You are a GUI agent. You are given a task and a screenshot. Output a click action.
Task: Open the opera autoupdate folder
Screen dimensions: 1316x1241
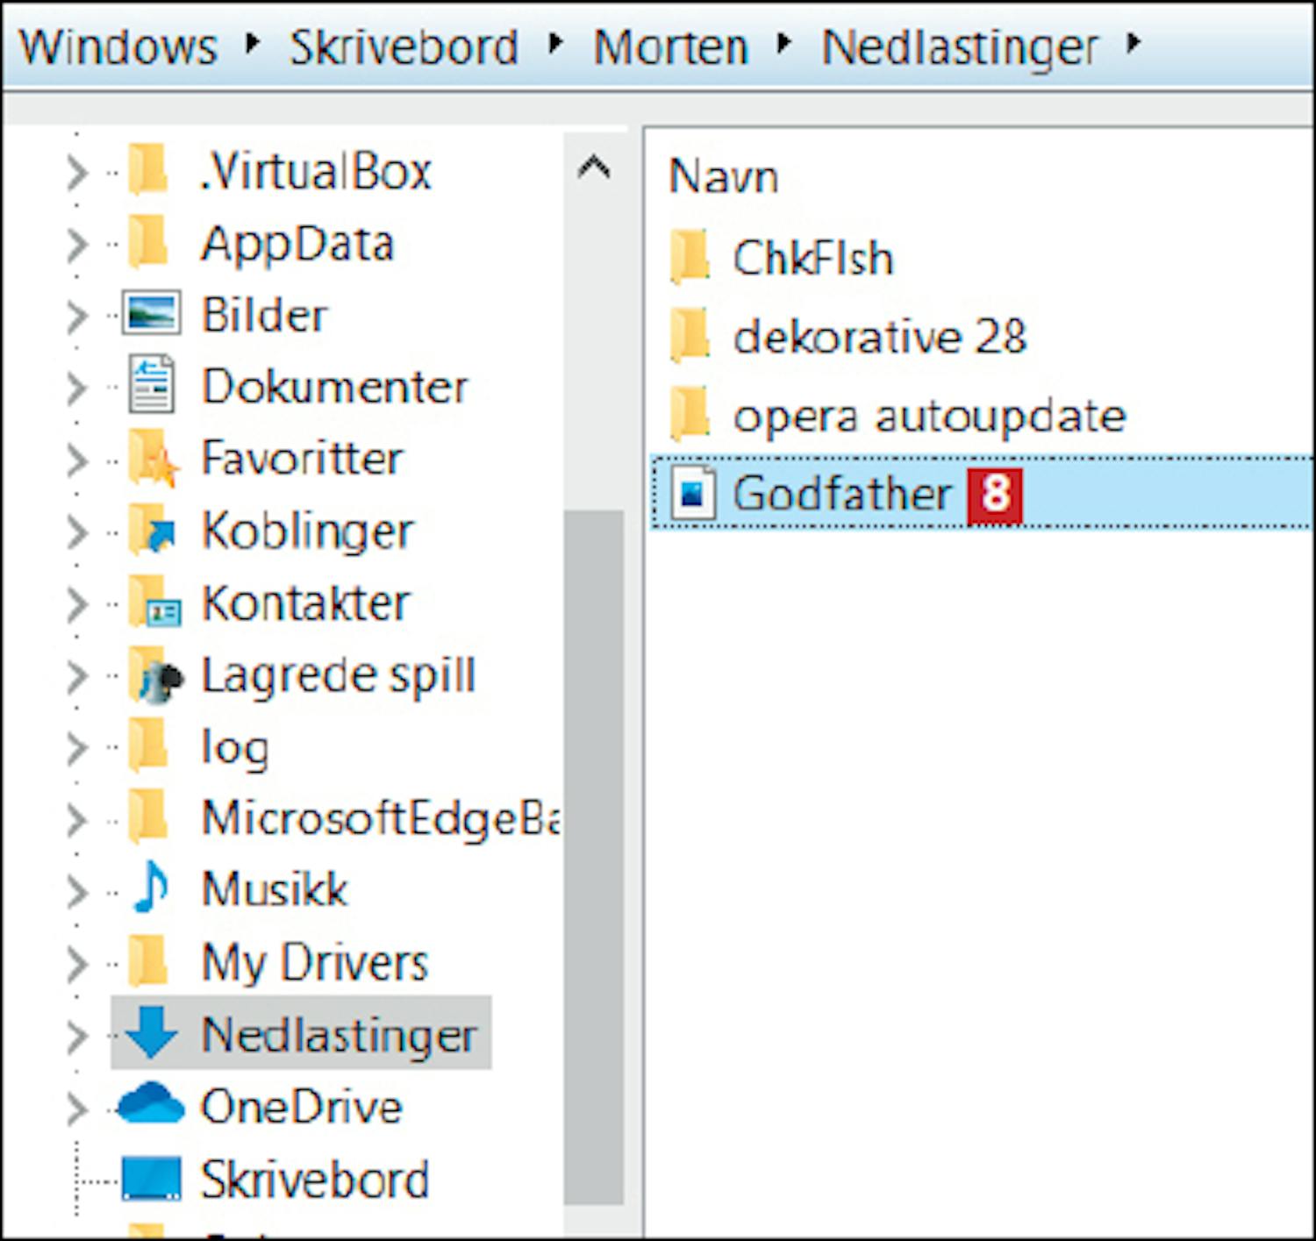coord(928,415)
